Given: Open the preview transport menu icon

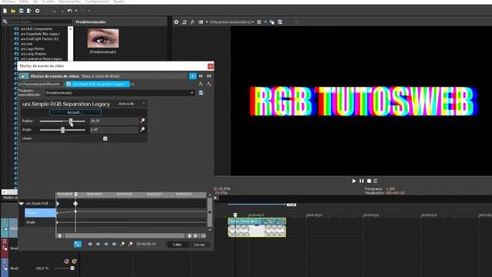Looking at the screenshot, I should tap(375, 181).
